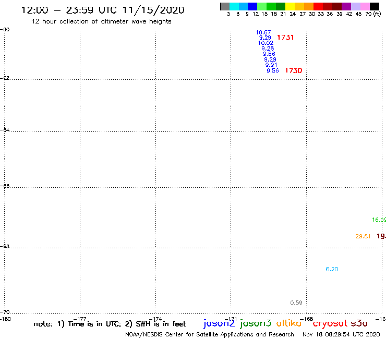The width and height of the screenshot is (386, 339).
Task: Click the latitude label -60
Action: (5, 29)
